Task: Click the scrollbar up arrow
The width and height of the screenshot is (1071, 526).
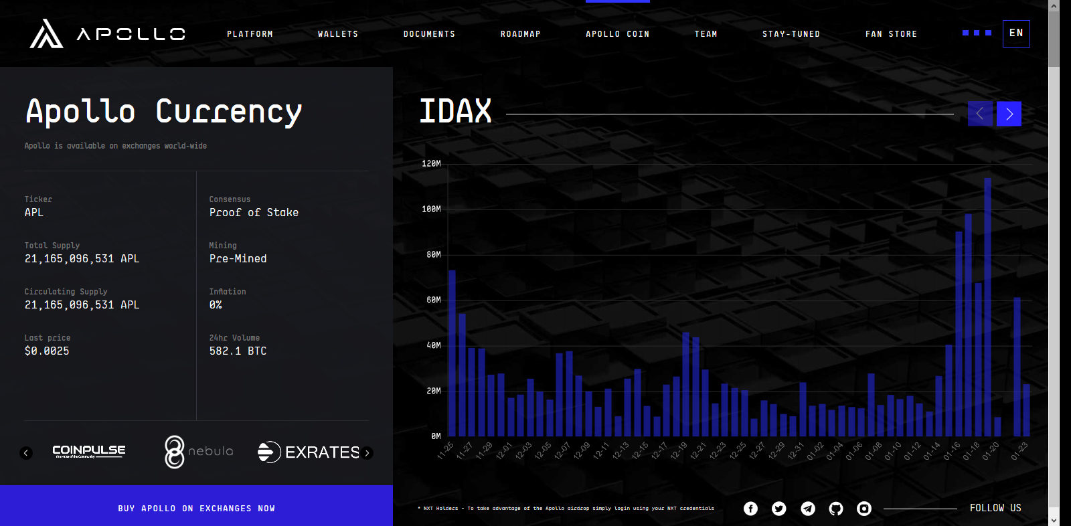Action: pyautogui.click(x=1054, y=5)
